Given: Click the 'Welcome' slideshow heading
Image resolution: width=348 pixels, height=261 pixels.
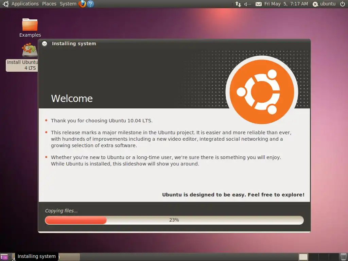Looking at the screenshot, I should [x=72, y=98].
